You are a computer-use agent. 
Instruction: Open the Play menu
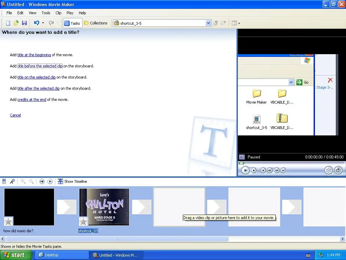click(70, 13)
